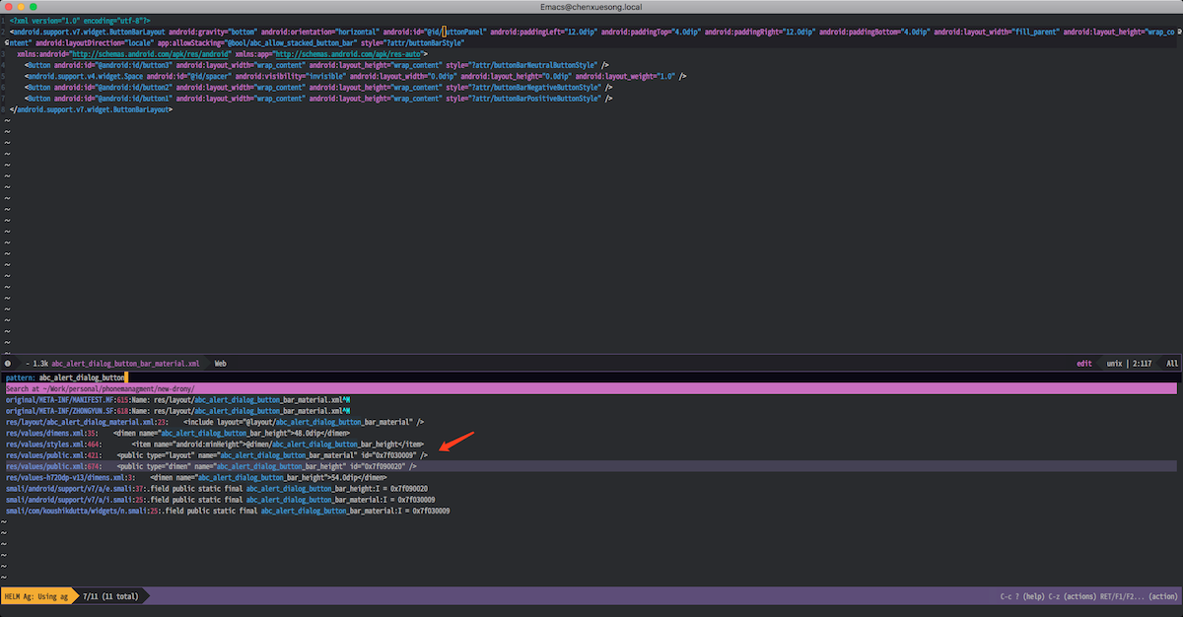1183x617 pixels.
Task: Click the C-z (actions) hint
Action: point(1072,596)
